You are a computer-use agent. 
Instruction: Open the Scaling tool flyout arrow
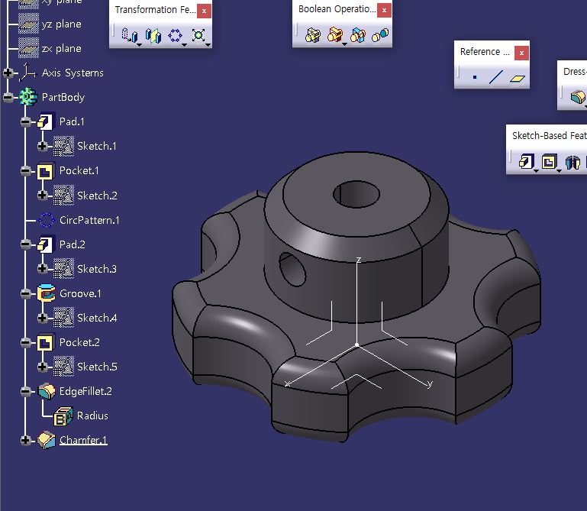coord(208,44)
